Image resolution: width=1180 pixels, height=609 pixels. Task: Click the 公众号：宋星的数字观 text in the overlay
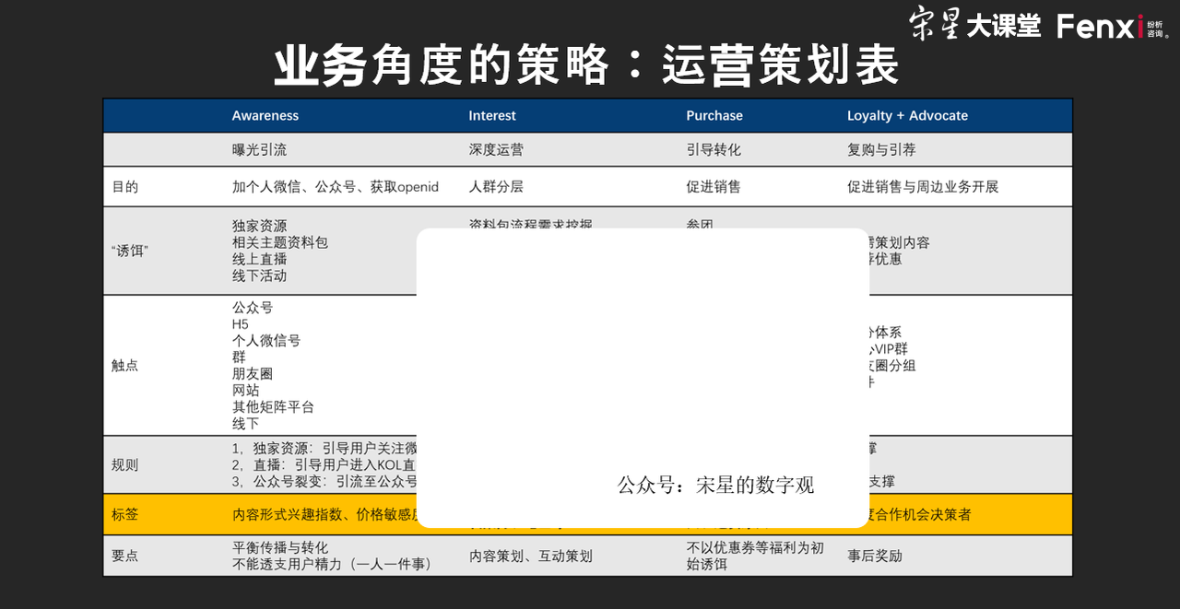(x=715, y=486)
